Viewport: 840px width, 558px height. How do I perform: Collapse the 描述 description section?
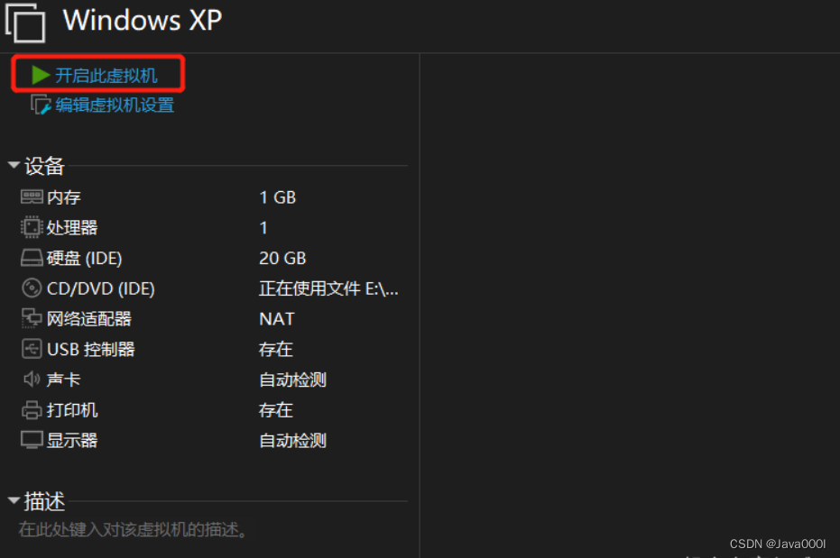pyautogui.click(x=14, y=500)
